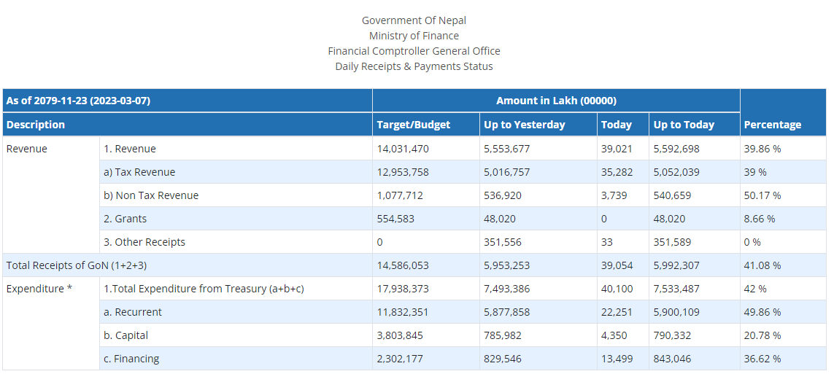
Task: Select the 'b) Non Tax Revenue' row label
Action: [x=151, y=195]
